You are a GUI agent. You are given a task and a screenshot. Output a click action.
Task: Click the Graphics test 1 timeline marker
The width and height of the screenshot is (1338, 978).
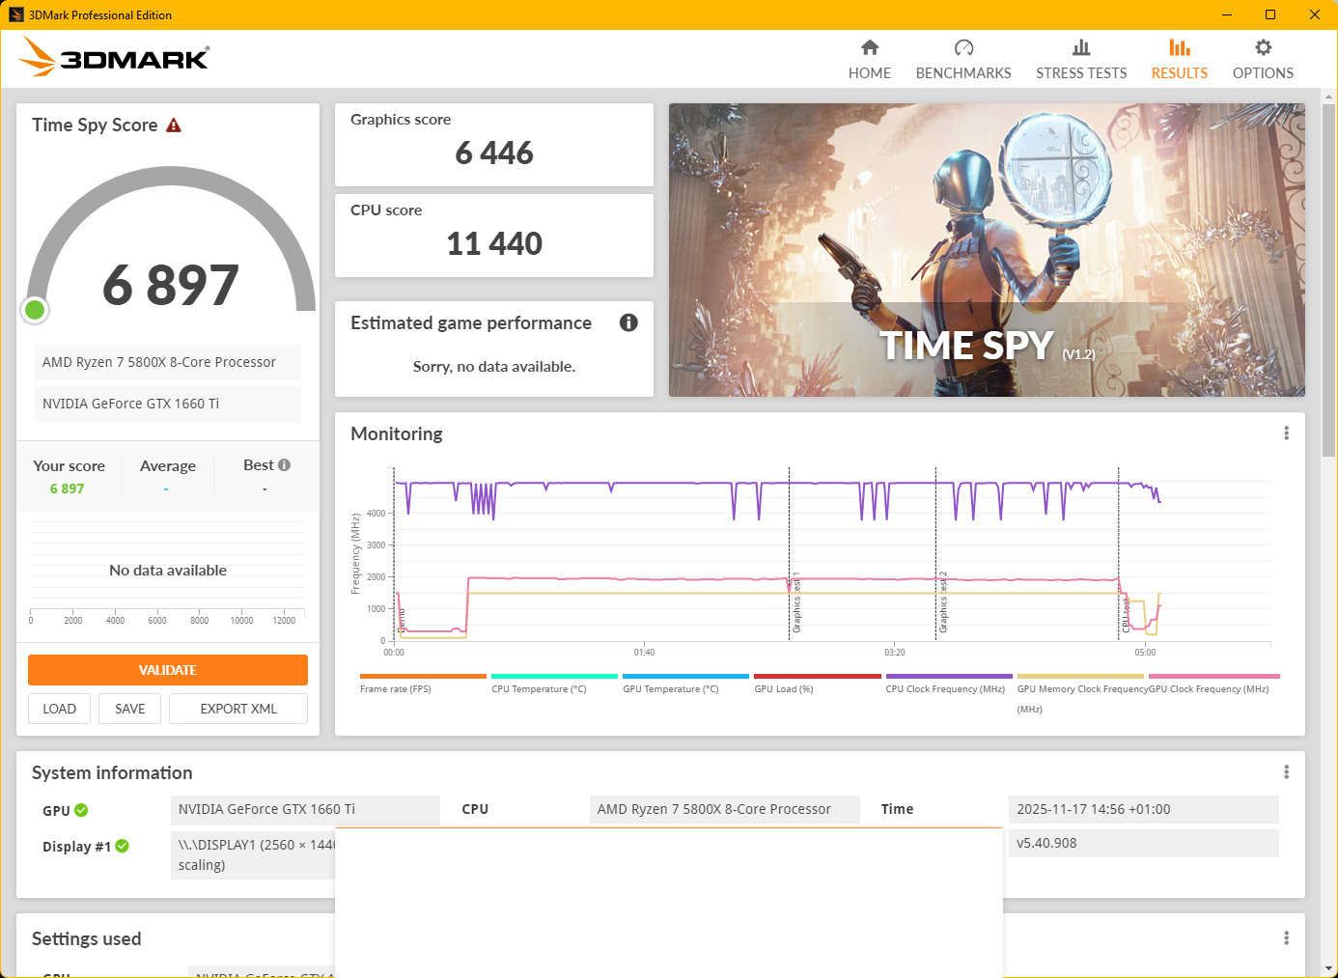tap(795, 602)
